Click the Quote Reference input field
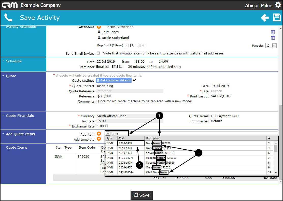 tap(130, 91)
